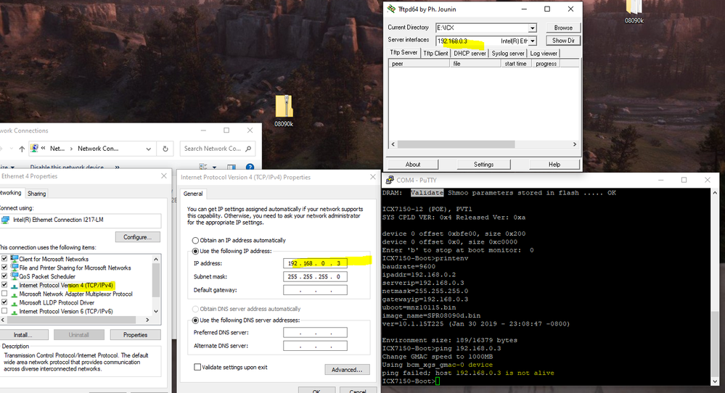
Task: Switch to the DHCP server tab
Action: (x=470, y=53)
